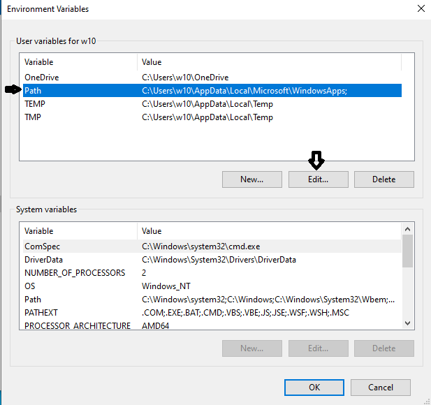Click the system variables scrollbar thumb
This screenshot has height=405, width=431.
point(408,251)
